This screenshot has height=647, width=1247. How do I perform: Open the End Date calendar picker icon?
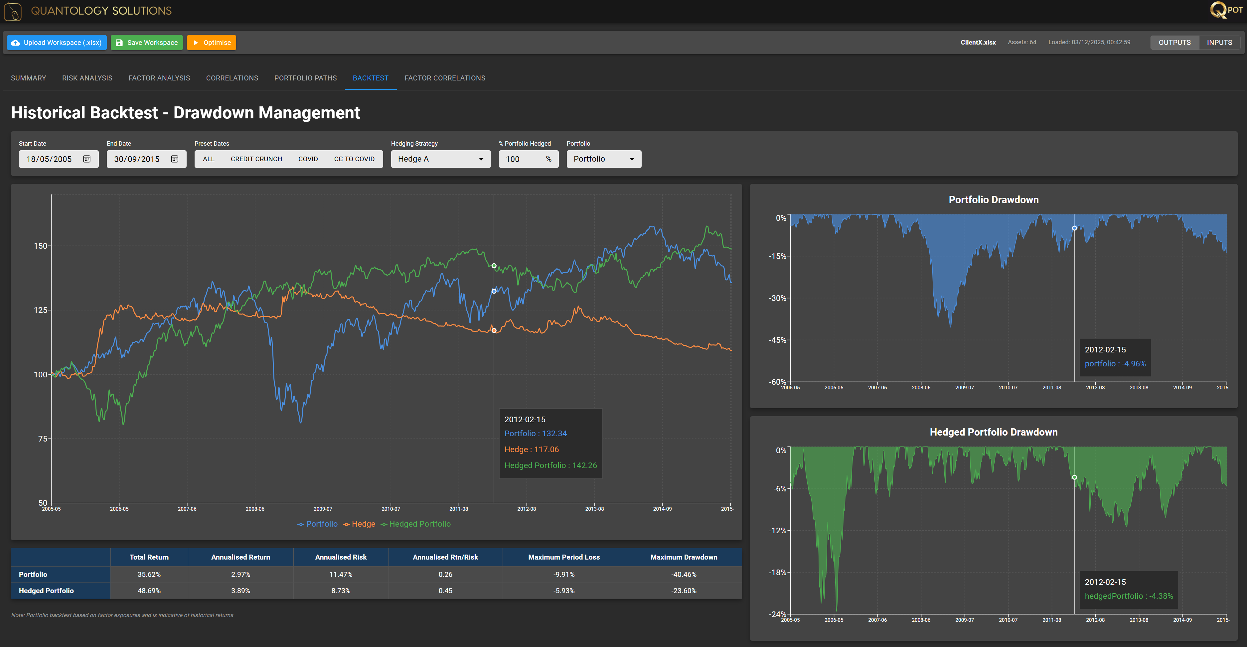pos(175,159)
